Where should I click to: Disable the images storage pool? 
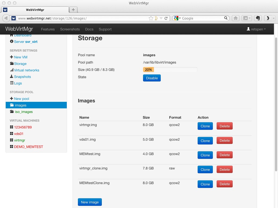point(152,78)
